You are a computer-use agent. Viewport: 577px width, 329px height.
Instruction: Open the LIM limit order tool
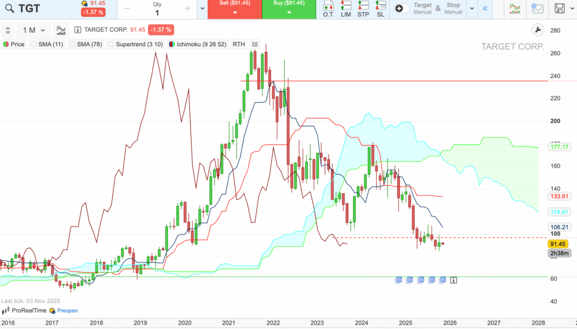[345, 9]
